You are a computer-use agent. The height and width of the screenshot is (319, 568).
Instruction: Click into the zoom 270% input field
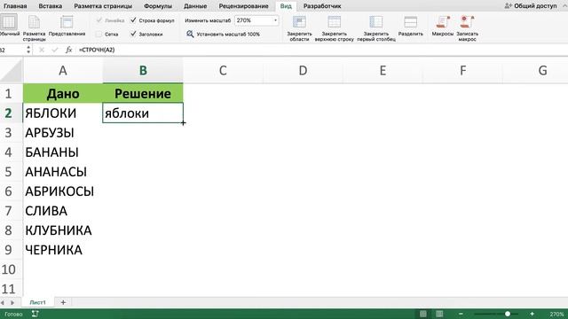coord(253,20)
